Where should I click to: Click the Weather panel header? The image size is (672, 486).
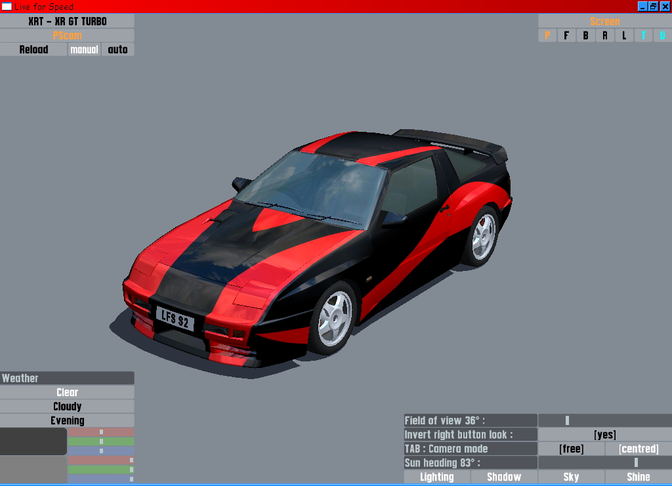pos(68,378)
